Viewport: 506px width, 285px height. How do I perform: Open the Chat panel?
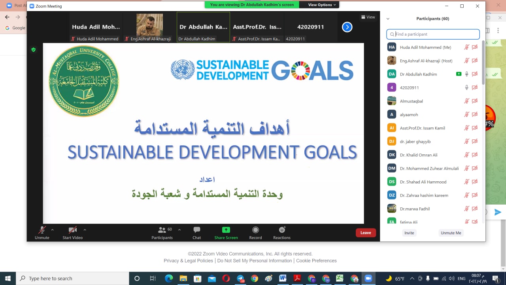point(196,232)
